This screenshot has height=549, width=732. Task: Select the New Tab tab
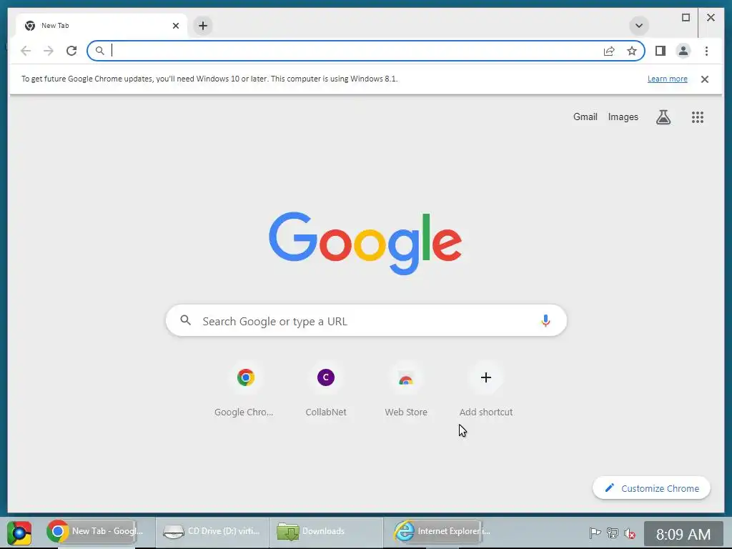coord(102,26)
